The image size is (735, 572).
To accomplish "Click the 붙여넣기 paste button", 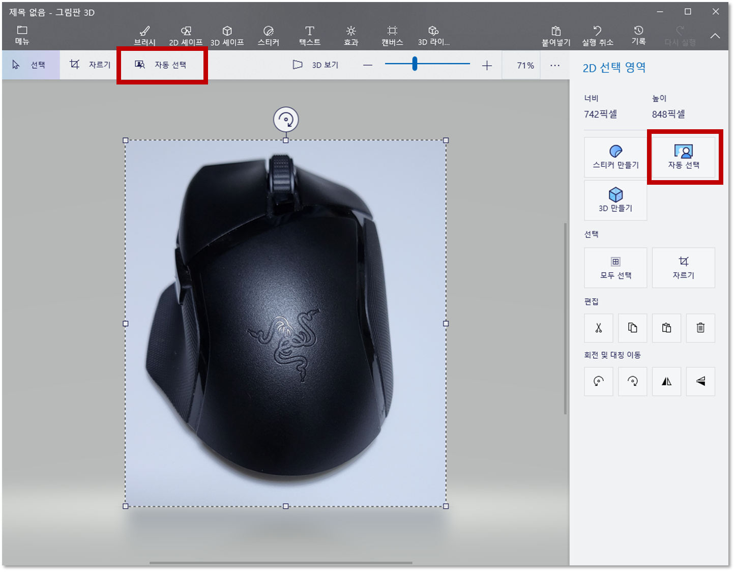I will [x=556, y=36].
